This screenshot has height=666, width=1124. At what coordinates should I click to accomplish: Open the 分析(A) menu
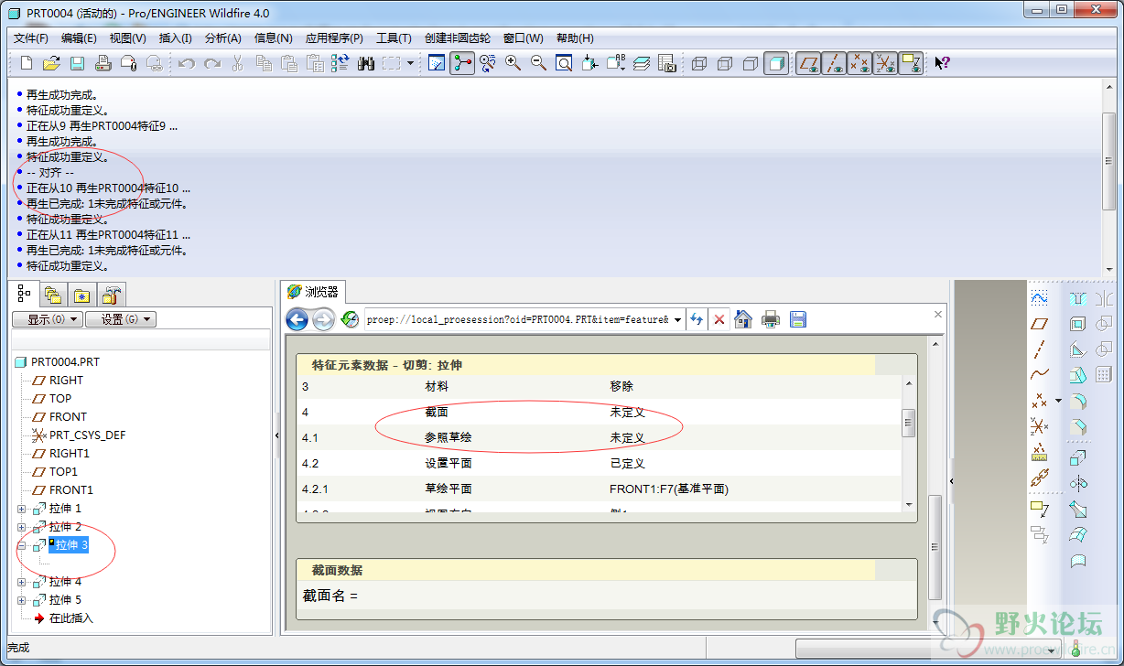pyautogui.click(x=223, y=38)
